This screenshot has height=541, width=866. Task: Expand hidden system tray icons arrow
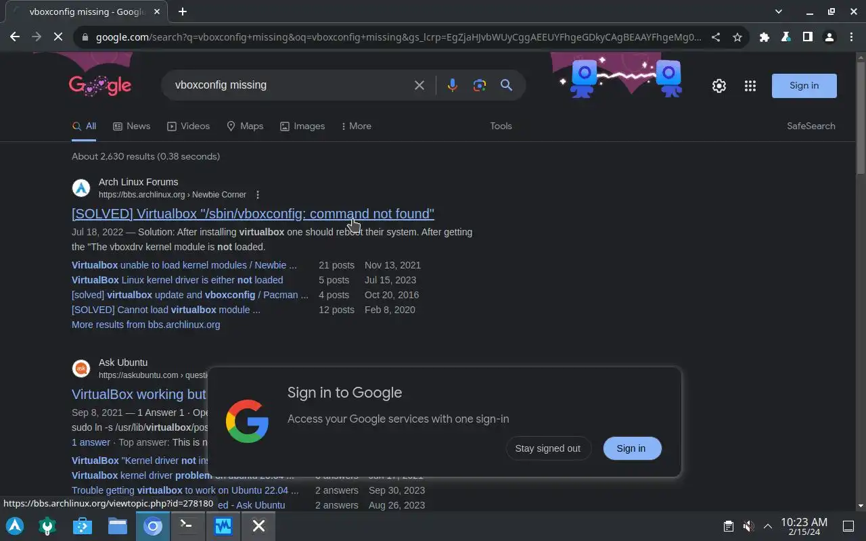(768, 526)
